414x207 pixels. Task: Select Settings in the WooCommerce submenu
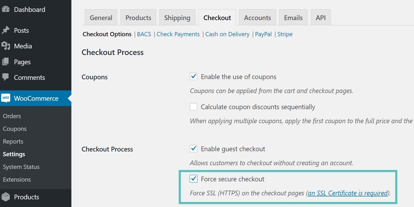pyautogui.click(x=14, y=154)
